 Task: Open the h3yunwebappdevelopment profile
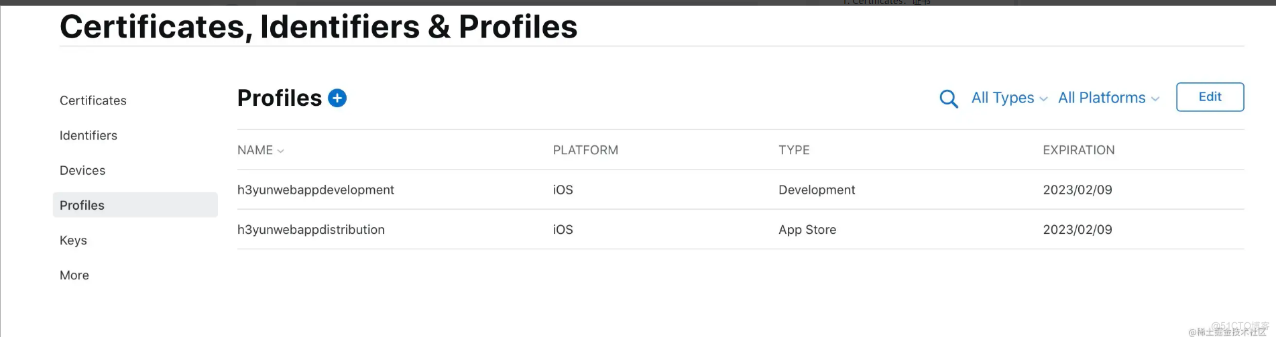pyautogui.click(x=316, y=190)
